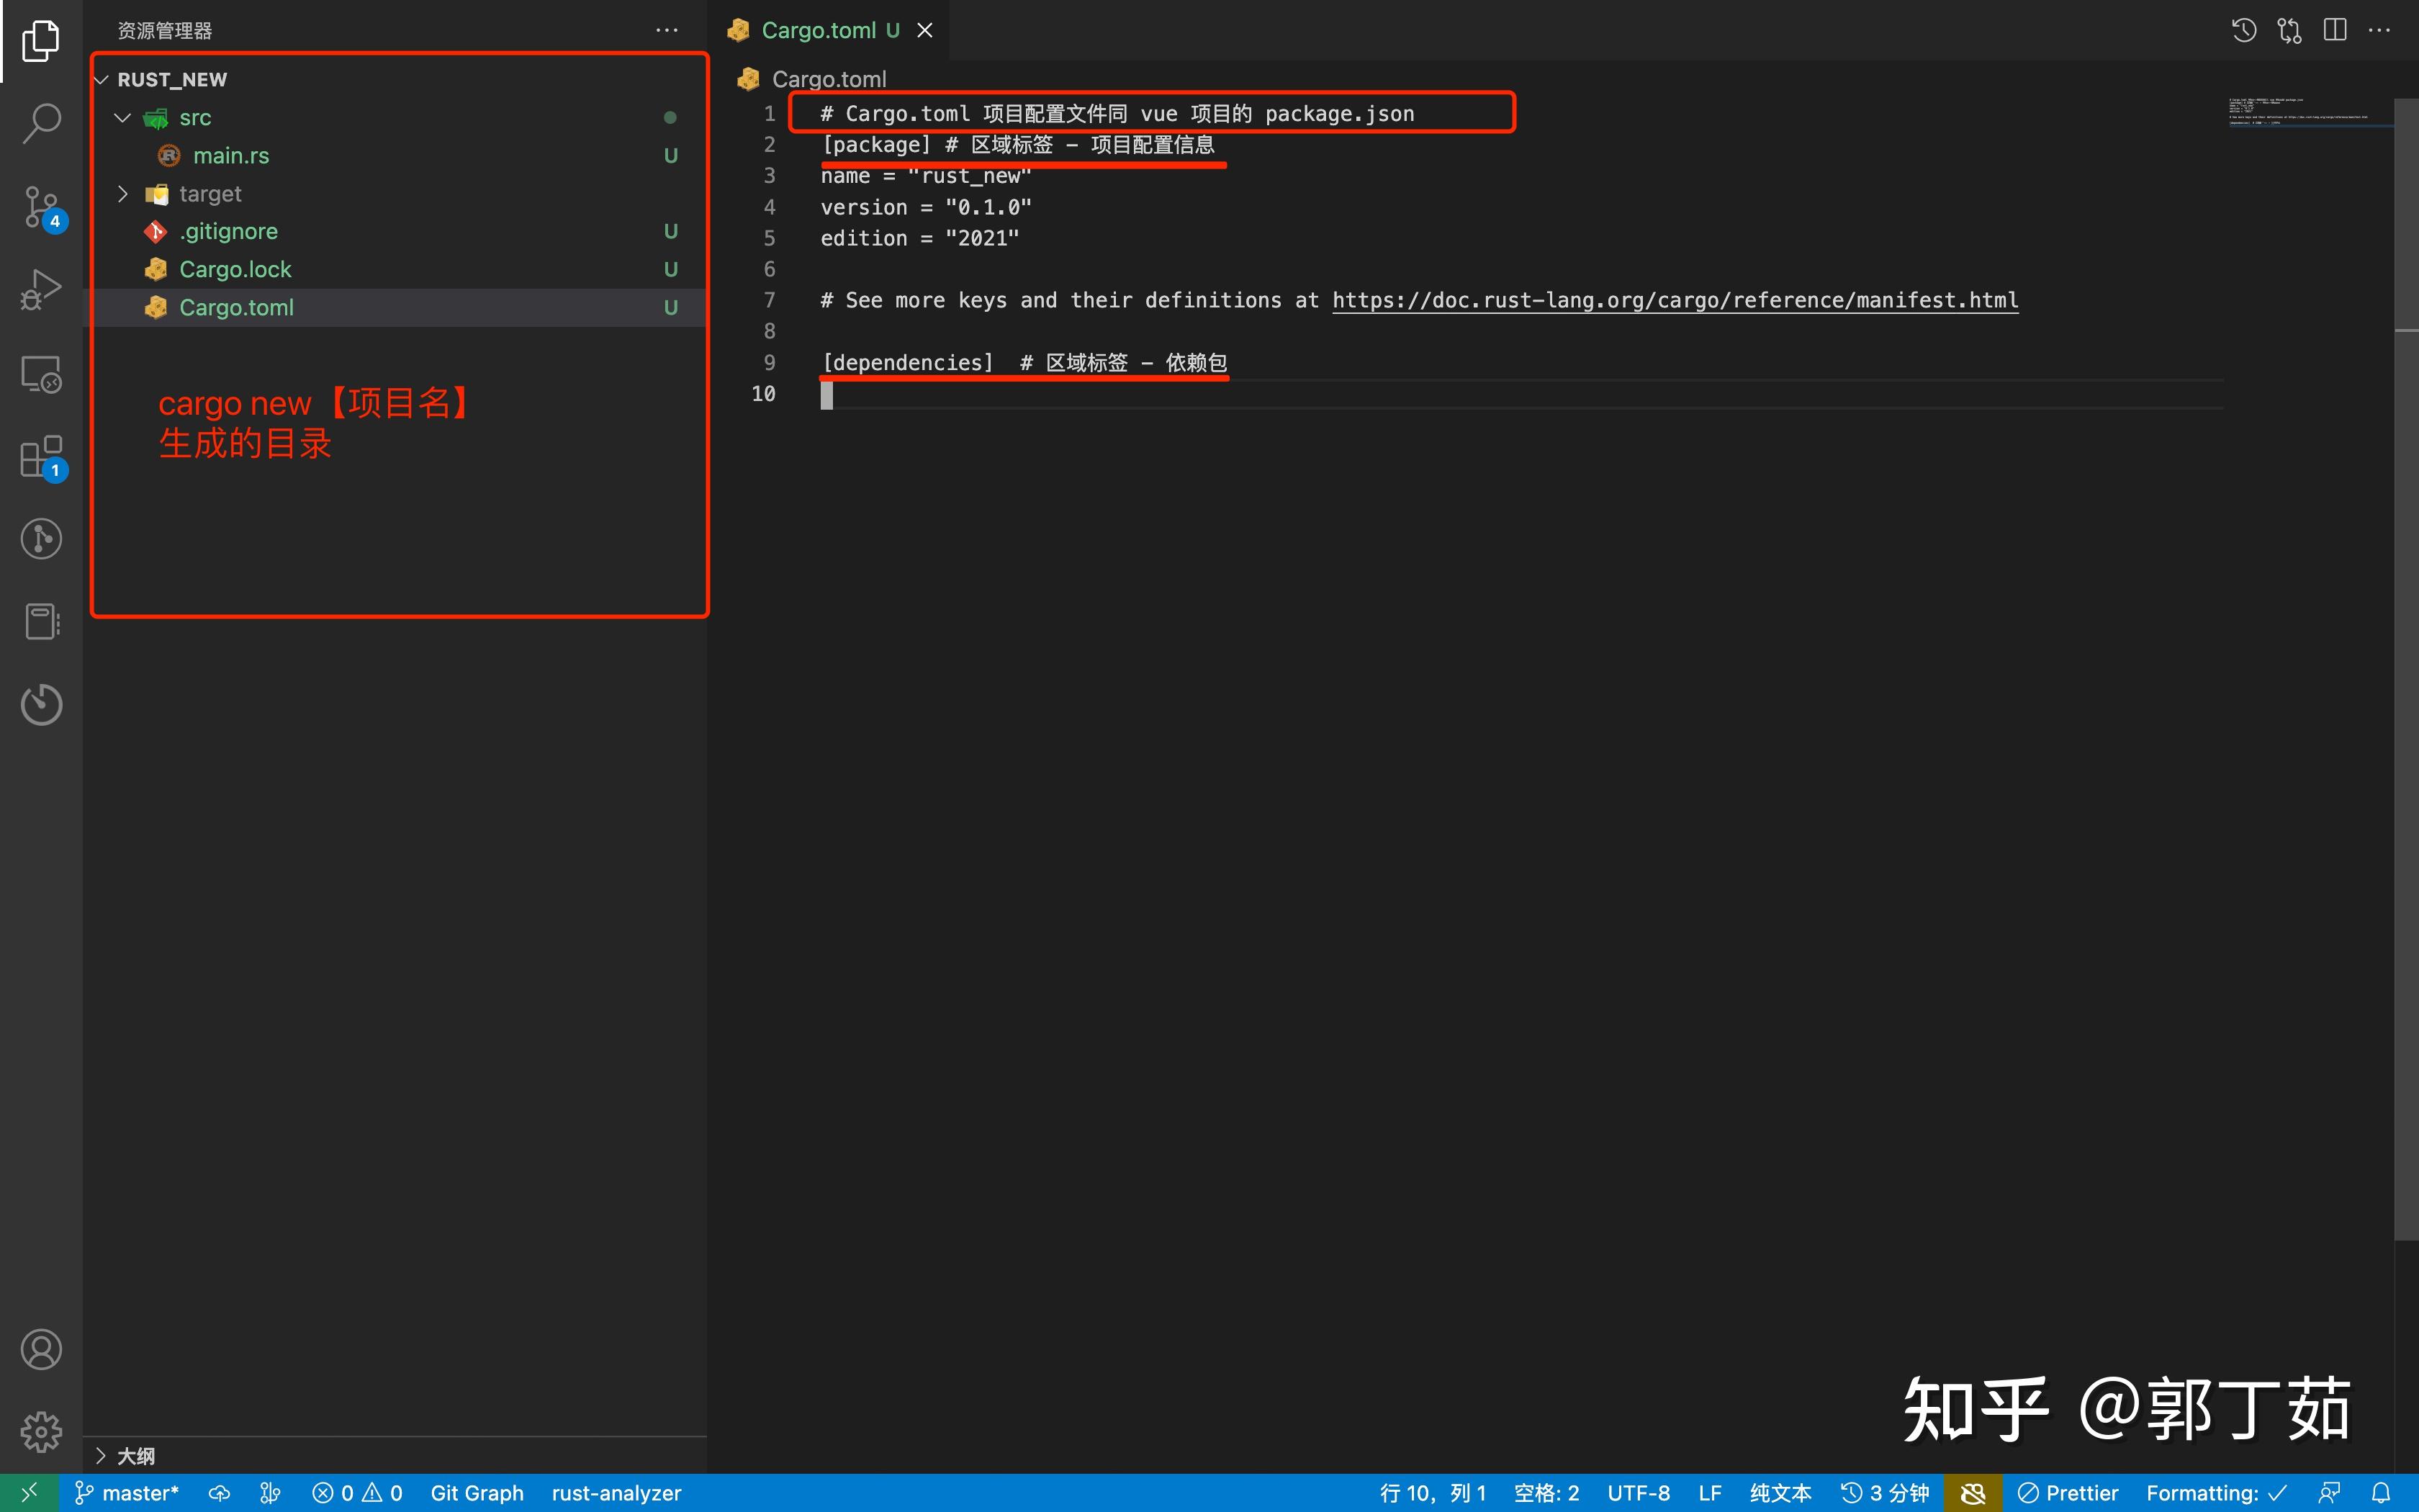Click master* branch in status bar
The width and height of the screenshot is (2419, 1512).
tap(127, 1492)
